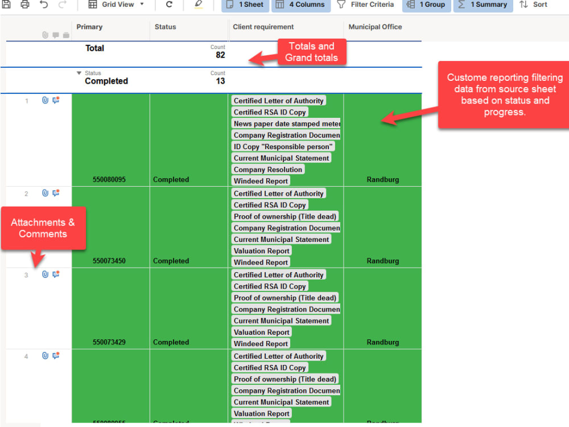This screenshot has height=427, width=569.
Task: Open the 1 Group settings
Action: click(426, 5)
